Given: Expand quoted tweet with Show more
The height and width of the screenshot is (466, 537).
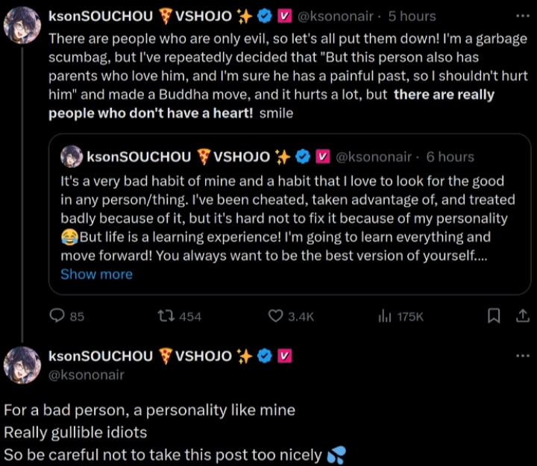Looking at the screenshot, I should point(96,274).
